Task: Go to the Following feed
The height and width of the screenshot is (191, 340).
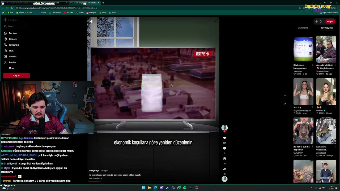Action: point(11,45)
